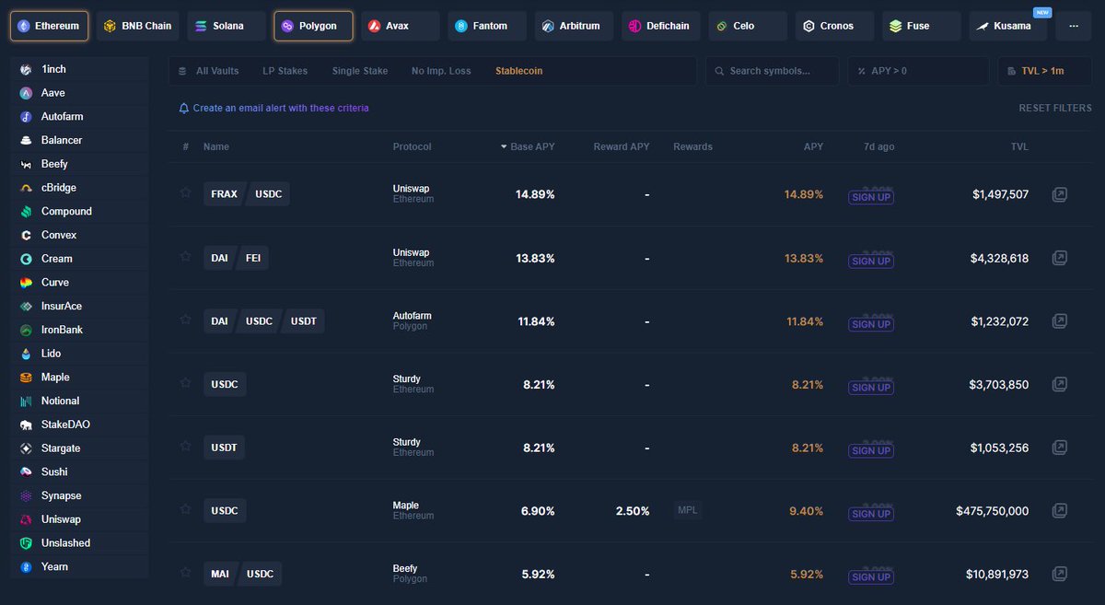Filter by Synapse protocol
This screenshot has width=1105, height=605.
tap(79, 495)
